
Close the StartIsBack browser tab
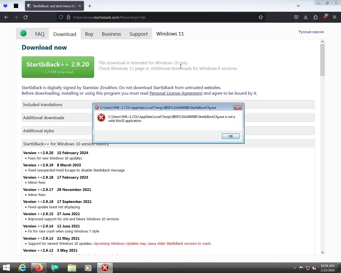click(x=79, y=6)
